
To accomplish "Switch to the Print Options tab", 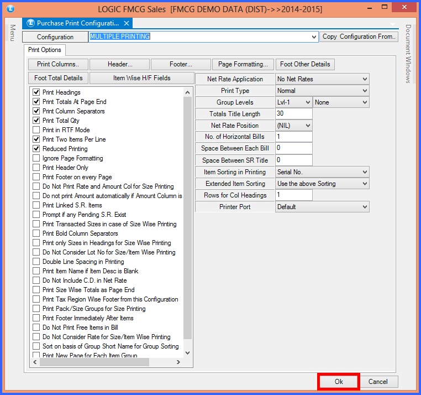I will 45,50.
